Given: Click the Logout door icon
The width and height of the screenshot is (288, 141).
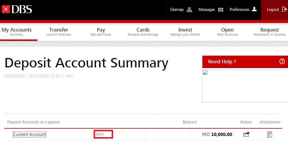Looking at the screenshot, I should pyautogui.click(x=284, y=9).
